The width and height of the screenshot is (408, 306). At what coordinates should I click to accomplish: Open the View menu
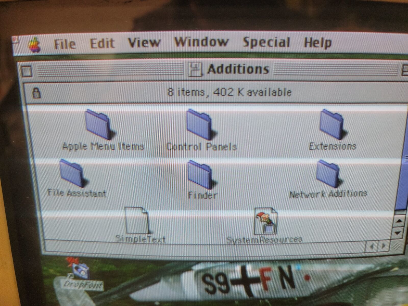coord(144,42)
